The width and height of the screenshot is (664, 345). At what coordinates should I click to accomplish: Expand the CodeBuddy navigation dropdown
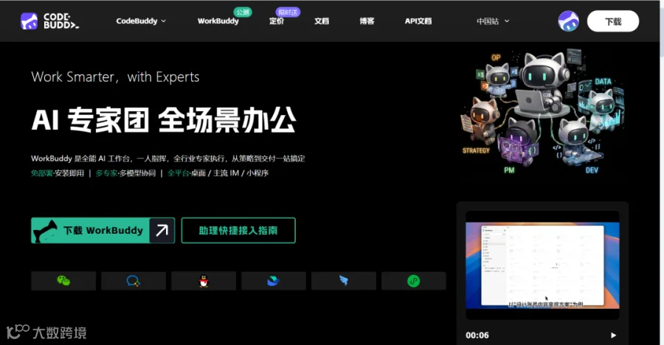point(141,21)
